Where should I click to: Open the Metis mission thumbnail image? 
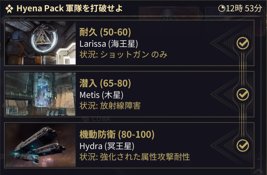point(41,94)
